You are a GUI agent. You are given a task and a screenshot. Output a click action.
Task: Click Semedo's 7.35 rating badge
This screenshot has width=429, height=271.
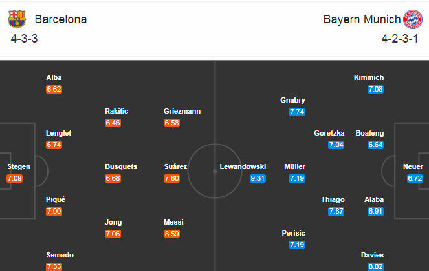point(54,266)
